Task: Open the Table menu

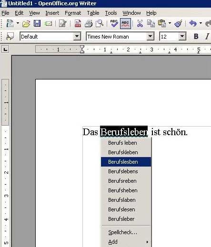Action: pos(93,13)
